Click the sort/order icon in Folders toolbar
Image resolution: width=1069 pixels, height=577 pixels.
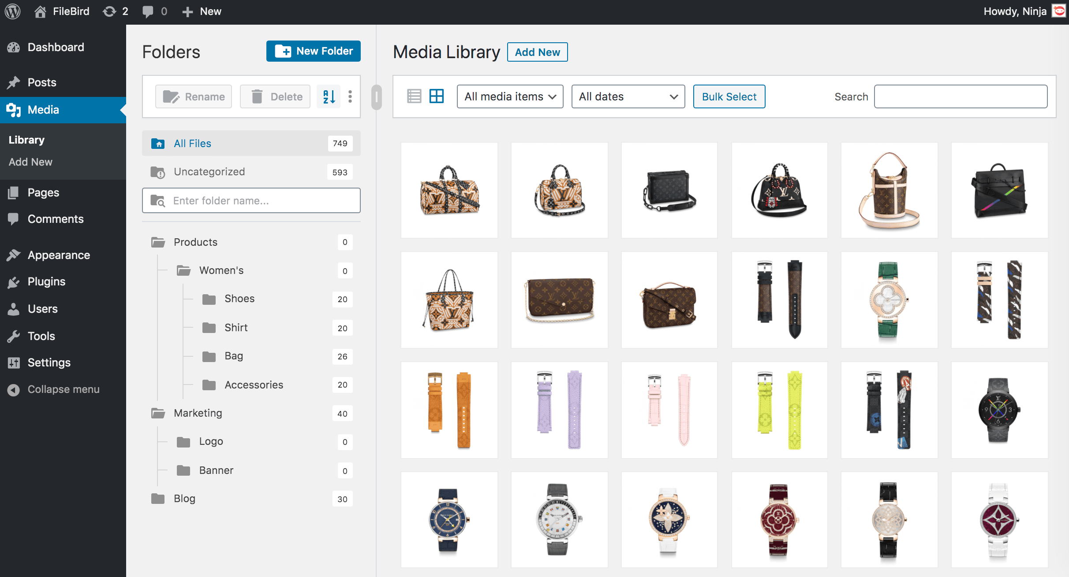pos(329,96)
